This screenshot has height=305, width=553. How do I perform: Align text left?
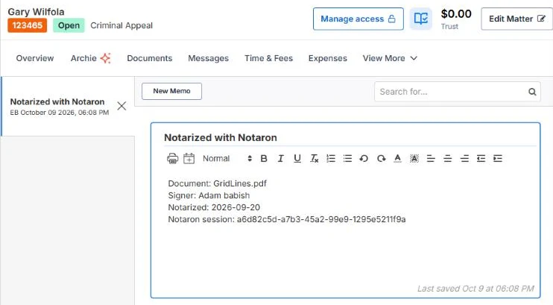[431, 159]
